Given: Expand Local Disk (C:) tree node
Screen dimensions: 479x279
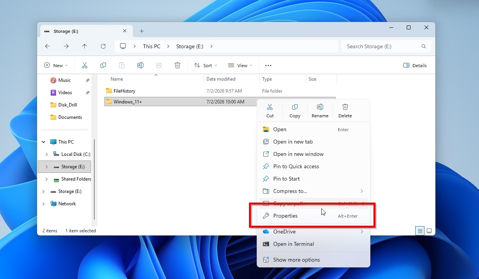Looking at the screenshot, I should 47,154.
